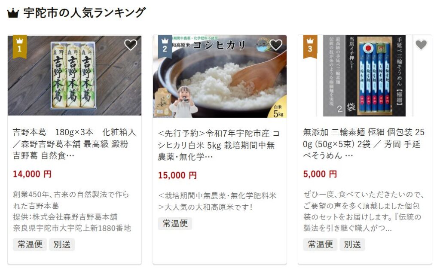The width and height of the screenshot is (440, 268).
Task: Open the 令和7年宇陀市産コシヒカリ title link
Action: click(x=219, y=145)
